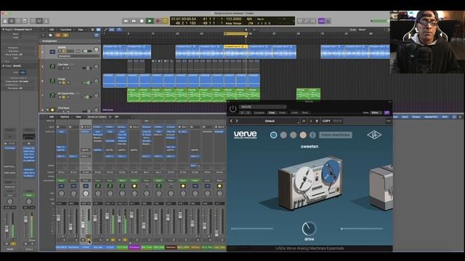465x261 pixels.
Task: Click the duplicate track button
Action: [51, 36]
